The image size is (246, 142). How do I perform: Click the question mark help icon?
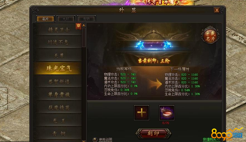[x=95, y=140]
